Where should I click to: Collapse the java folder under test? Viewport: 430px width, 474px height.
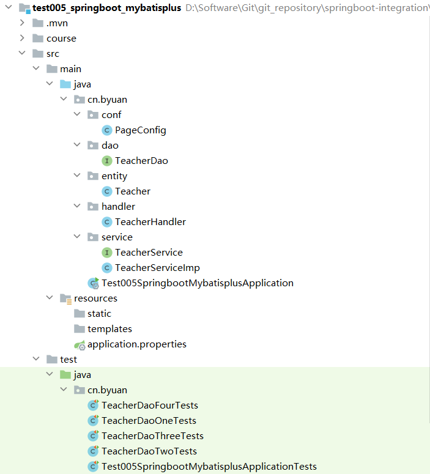coord(50,374)
